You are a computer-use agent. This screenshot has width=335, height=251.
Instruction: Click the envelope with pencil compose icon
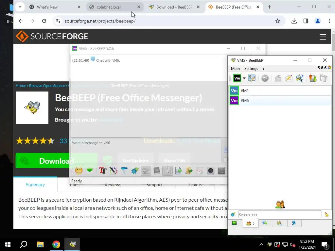[x=289, y=78]
